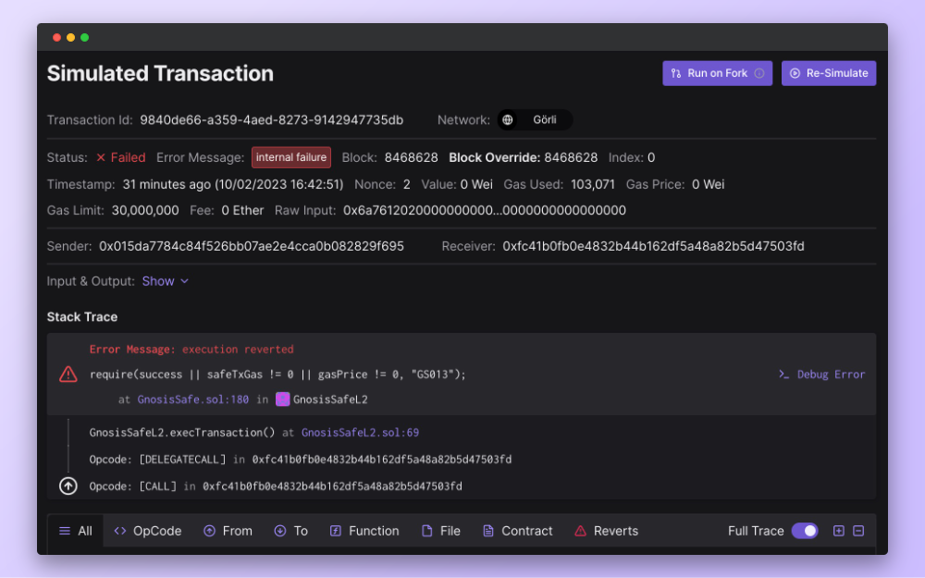This screenshot has width=925, height=578.
Task: Click the red warning triangle icon in stack trace
Action: click(68, 375)
